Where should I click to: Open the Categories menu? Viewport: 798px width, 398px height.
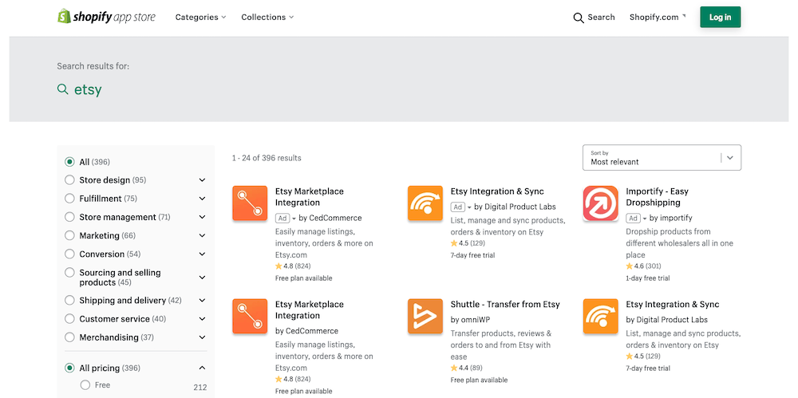200,18
